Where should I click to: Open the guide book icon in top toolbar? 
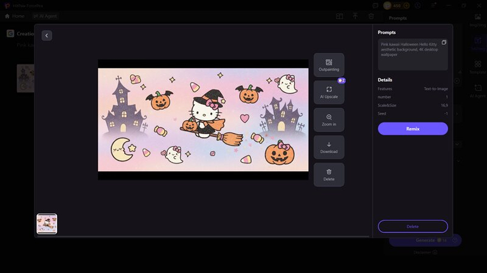(339, 16)
